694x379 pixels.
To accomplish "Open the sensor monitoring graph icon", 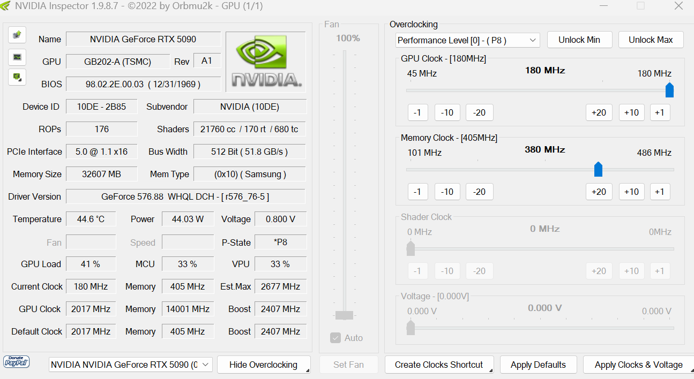I will pyautogui.click(x=17, y=56).
